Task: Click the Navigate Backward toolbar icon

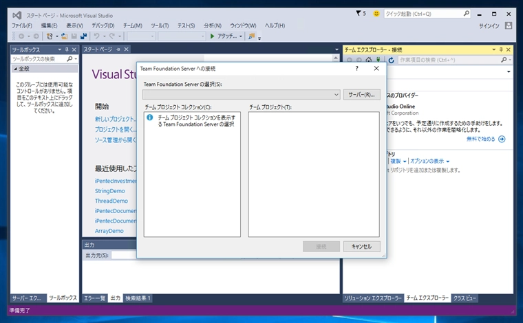Action: [x=21, y=36]
